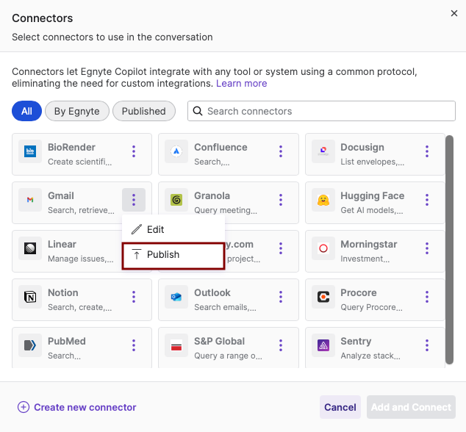Viewport: 466px width, 432px height.
Task: Select the All filter tab
Action: (x=26, y=111)
